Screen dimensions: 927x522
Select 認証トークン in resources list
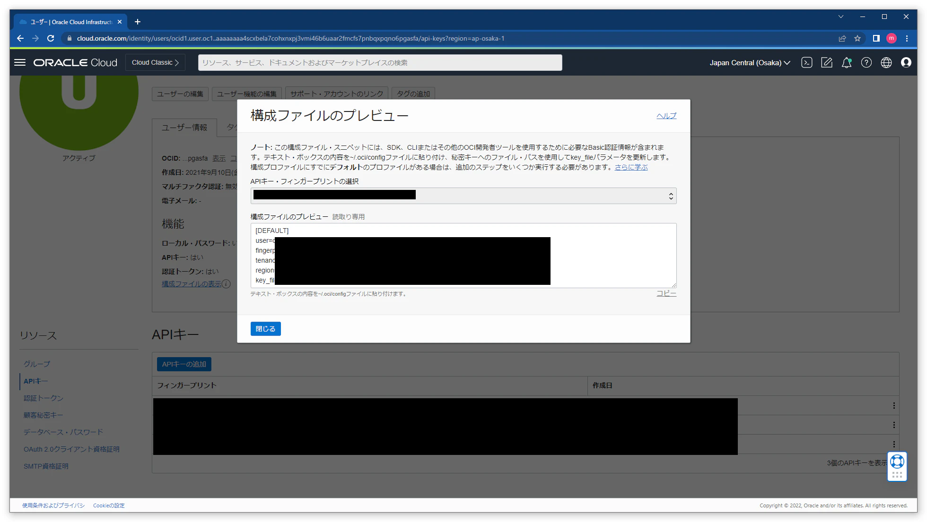[x=44, y=398]
